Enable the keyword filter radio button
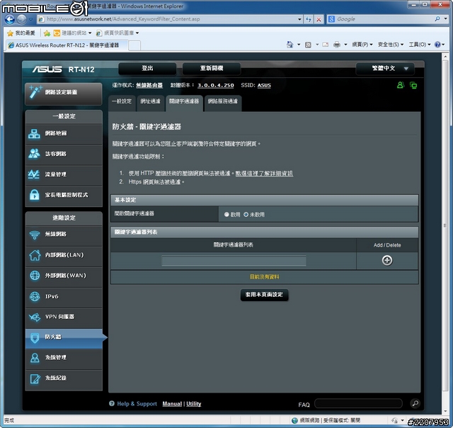 (x=226, y=214)
